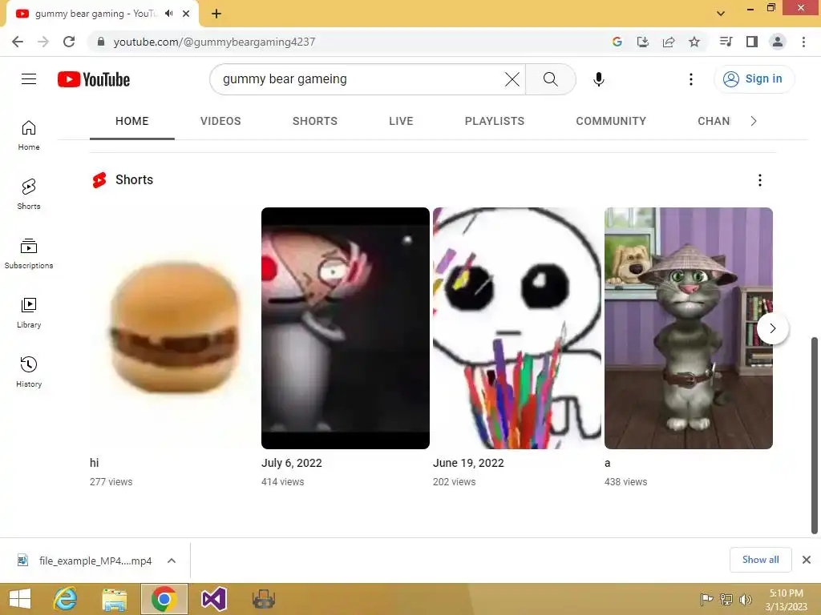Screen dimensions: 821x615
Task: Switch to VIDEOS channel tab
Action: click(x=220, y=122)
